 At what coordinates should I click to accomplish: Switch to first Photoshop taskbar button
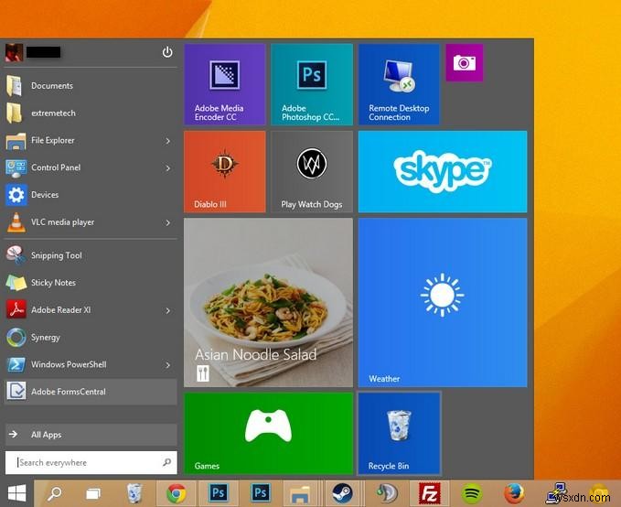click(x=219, y=493)
